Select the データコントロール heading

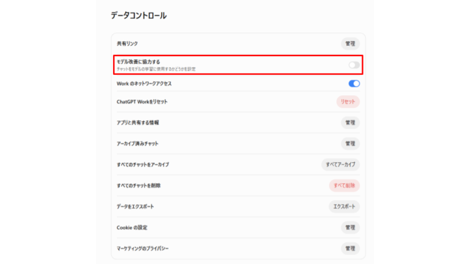[138, 16]
